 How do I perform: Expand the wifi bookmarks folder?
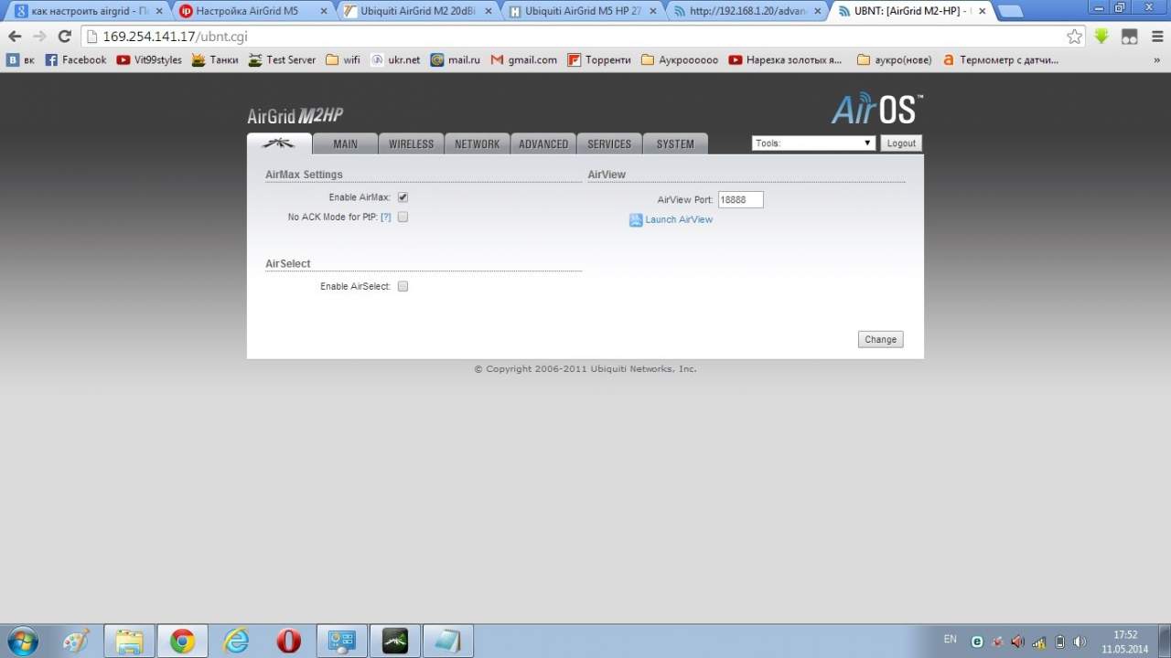click(343, 60)
